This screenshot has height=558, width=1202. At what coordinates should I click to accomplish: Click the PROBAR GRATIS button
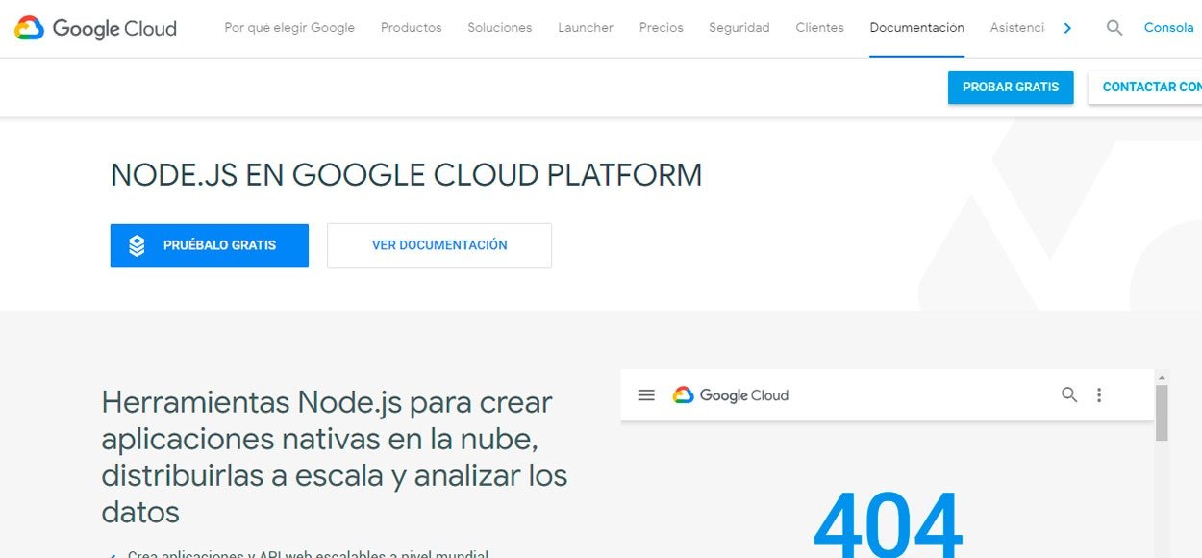coord(1011,87)
